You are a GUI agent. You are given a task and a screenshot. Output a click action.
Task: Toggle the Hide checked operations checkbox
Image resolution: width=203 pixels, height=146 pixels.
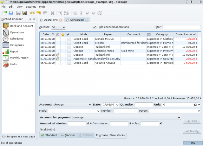click(x=95, y=27)
